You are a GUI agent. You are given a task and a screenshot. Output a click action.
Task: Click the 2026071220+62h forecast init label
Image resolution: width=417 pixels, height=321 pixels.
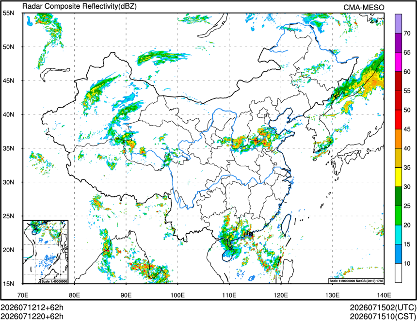(32, 317)
